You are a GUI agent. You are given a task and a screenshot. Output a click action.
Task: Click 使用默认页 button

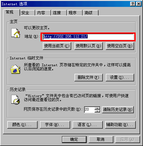[89, 46]
